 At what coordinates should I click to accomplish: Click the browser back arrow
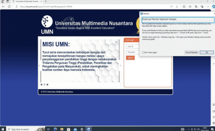tap(3, 6)
